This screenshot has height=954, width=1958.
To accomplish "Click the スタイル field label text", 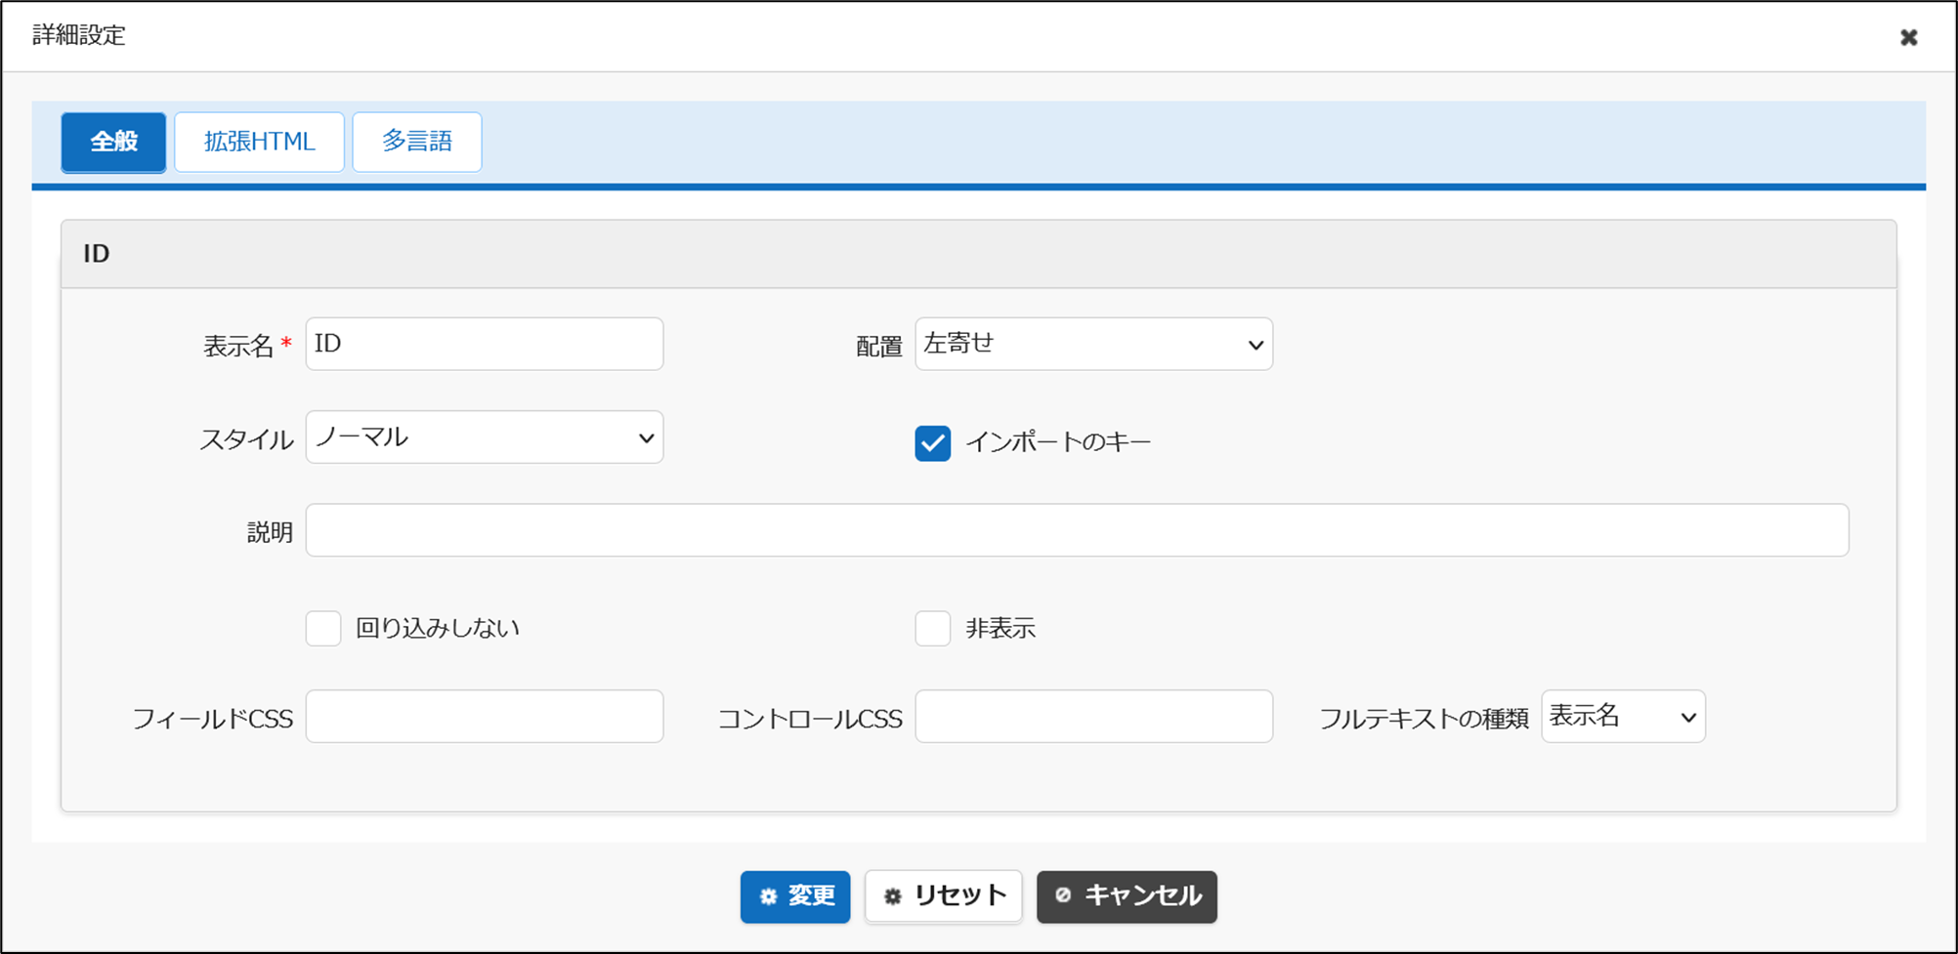I will [246, 440].
